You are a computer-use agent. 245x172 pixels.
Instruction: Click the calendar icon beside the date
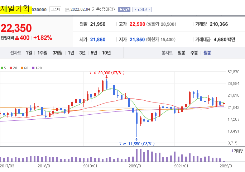67,10
